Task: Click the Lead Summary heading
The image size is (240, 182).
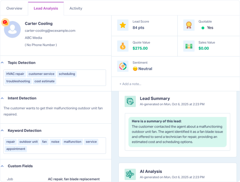Action: click(155, 99)
